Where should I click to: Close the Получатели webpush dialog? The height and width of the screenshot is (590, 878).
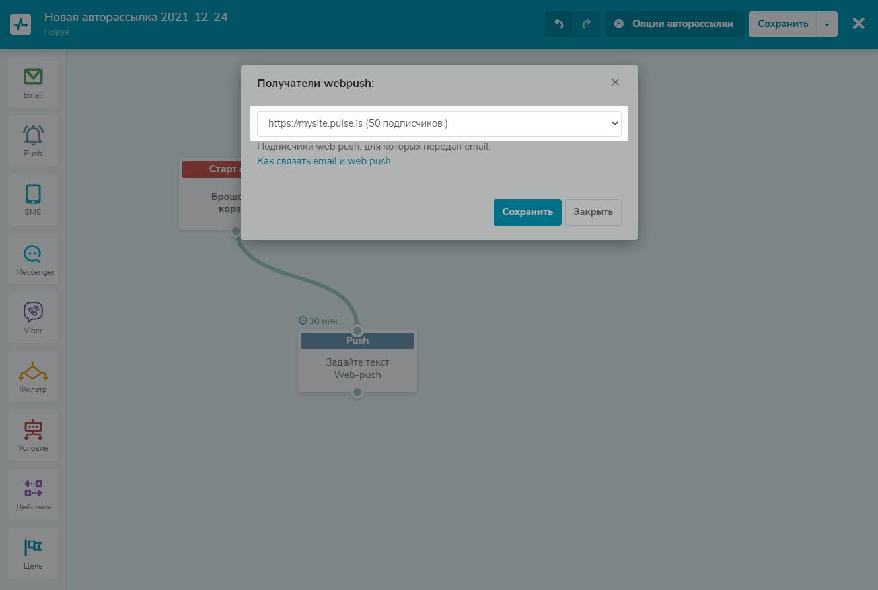(615, 82)
